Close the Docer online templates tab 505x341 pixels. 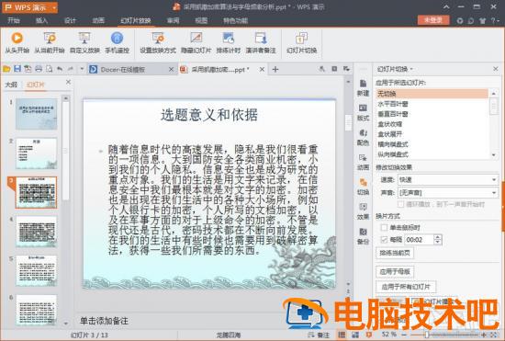[x=172, y=69]
